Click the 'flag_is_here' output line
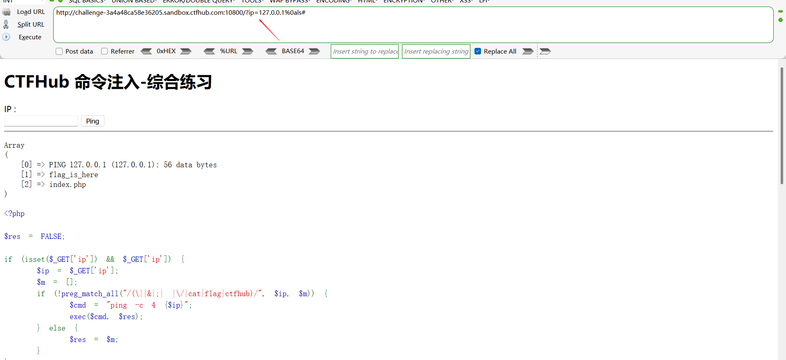The height and width of the screenshot is (360, 786). 74,175
